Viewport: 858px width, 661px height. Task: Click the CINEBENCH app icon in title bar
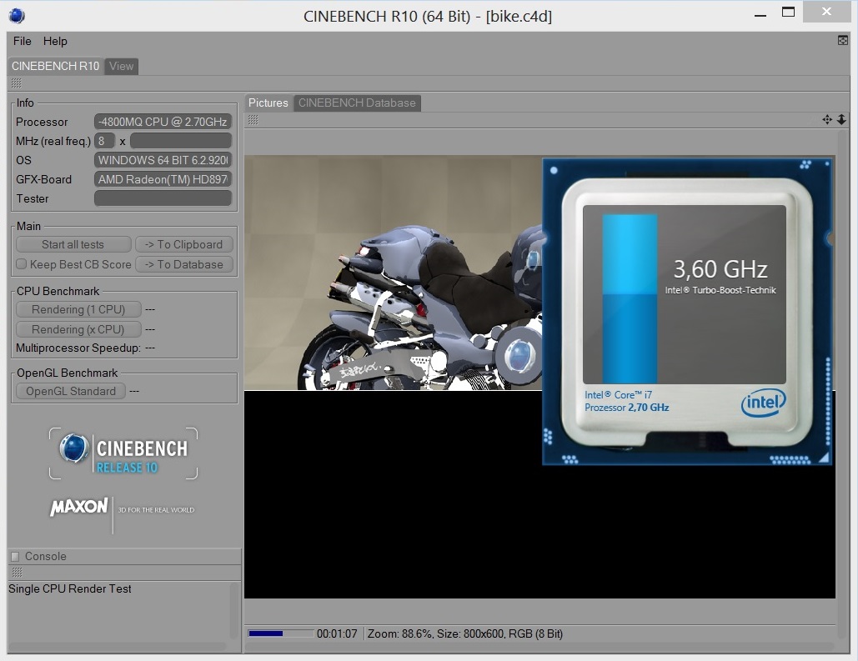(17, 15)
